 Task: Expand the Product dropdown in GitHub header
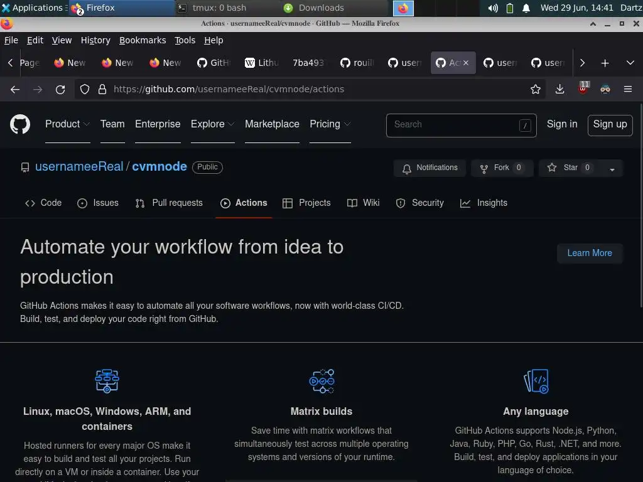click(x=67, y=124)
